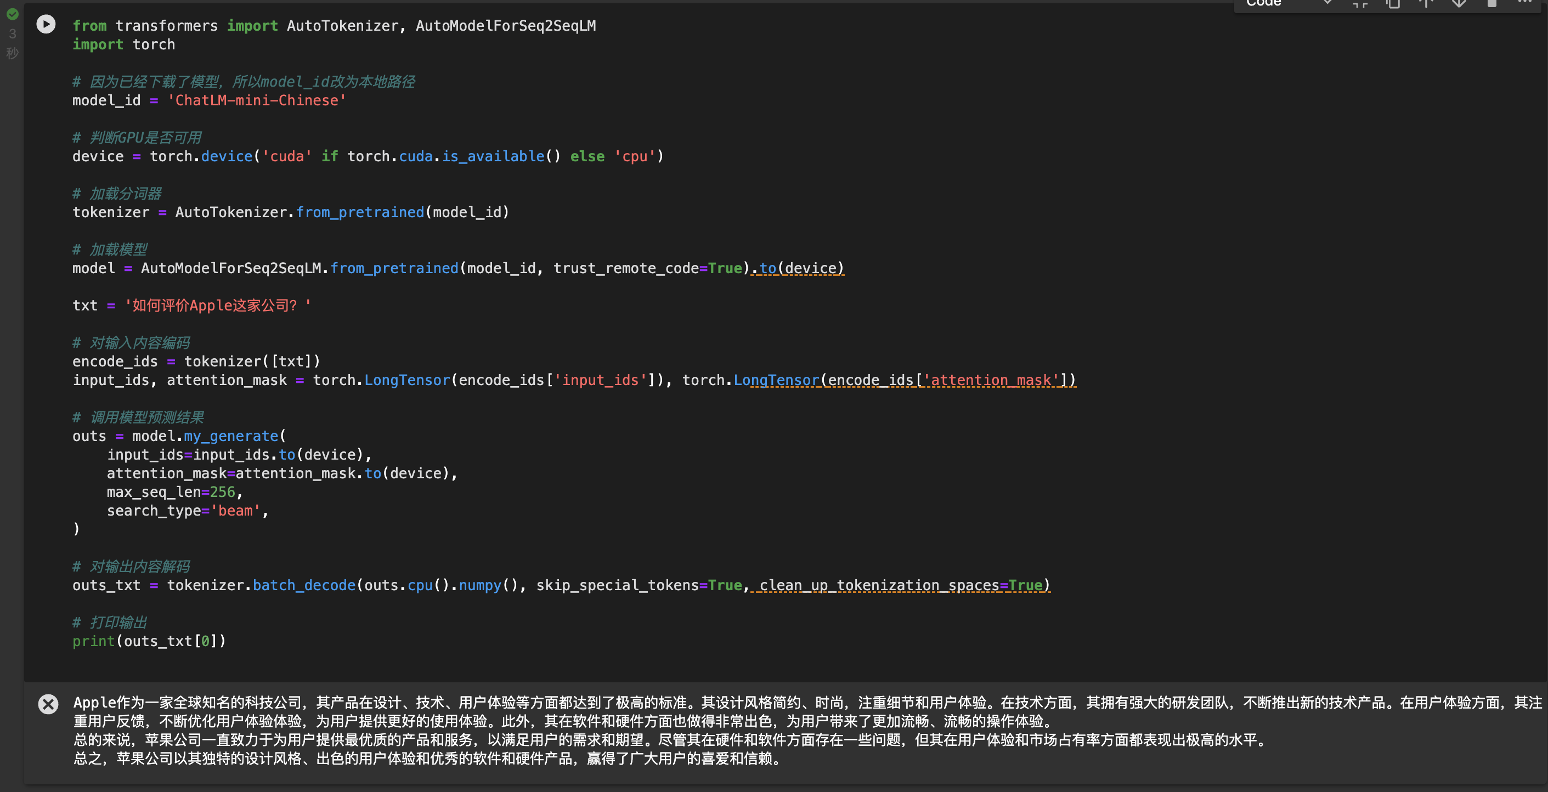The width and height of the screenshot is (1548, 792).
Task: Run the code cell
Action: pyautogui.click(x=46, y=24)
